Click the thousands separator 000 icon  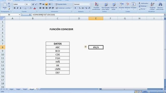click(x=83, y=8)
